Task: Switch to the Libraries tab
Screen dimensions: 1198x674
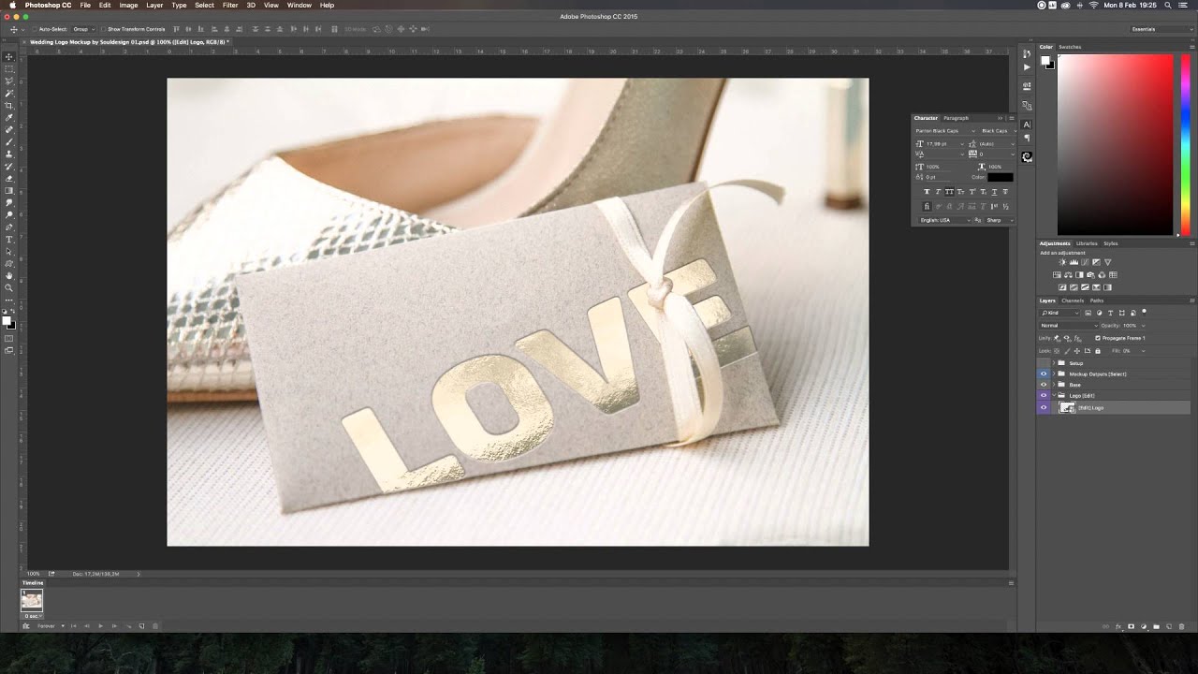Action: pyautogui.click(x=1087, y=243)
